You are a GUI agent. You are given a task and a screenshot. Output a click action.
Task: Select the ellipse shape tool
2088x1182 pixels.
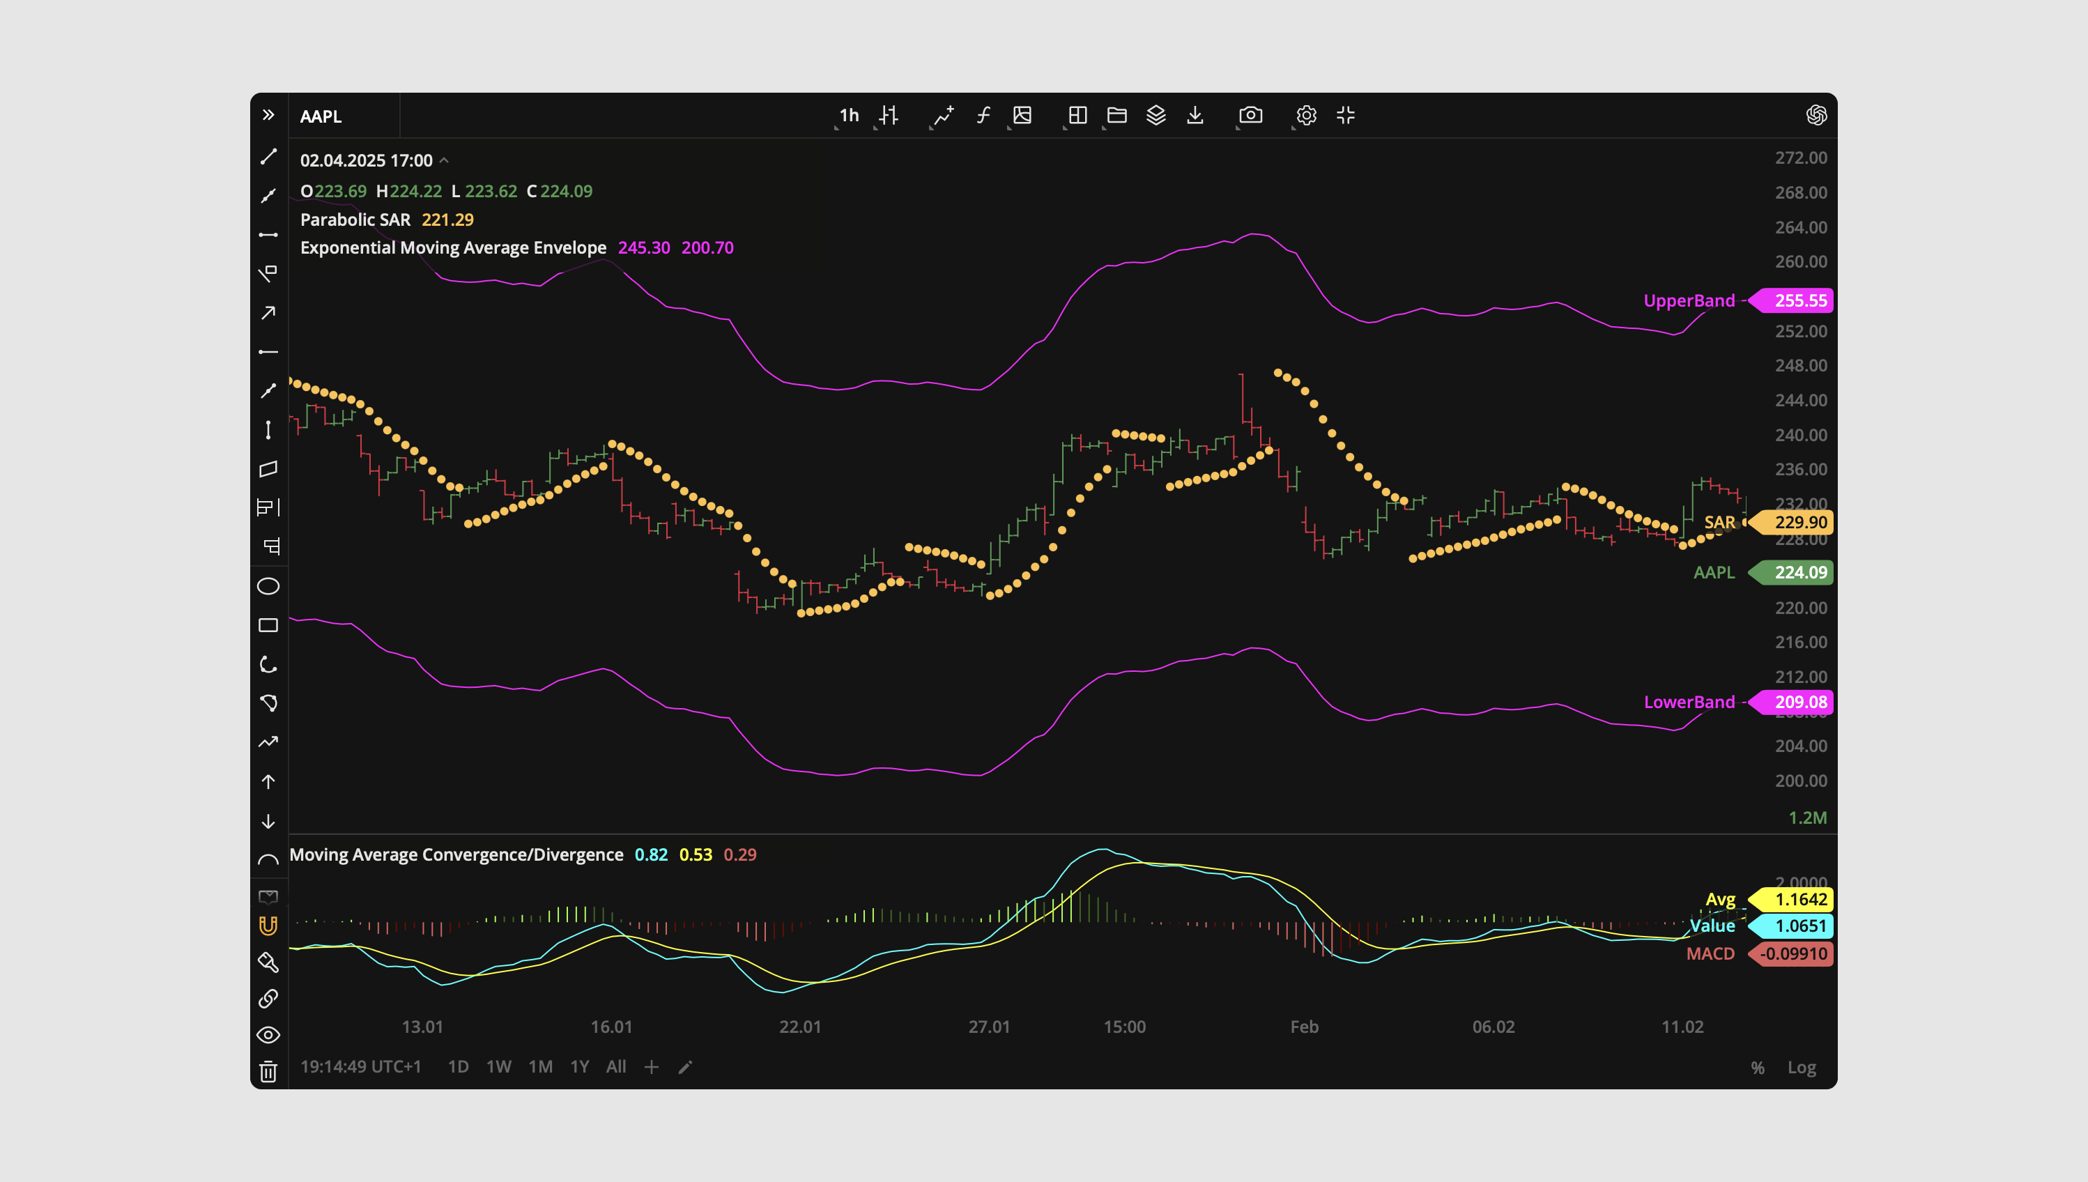268,586
